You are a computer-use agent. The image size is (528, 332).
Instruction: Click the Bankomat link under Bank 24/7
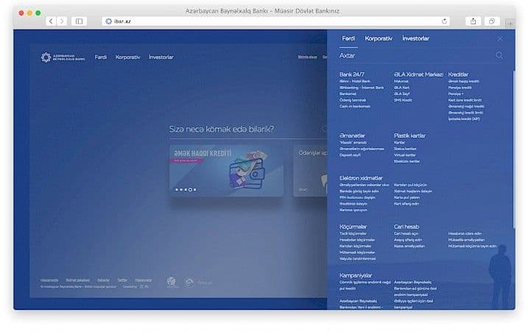pyautogui.click(x=348, y=94)
